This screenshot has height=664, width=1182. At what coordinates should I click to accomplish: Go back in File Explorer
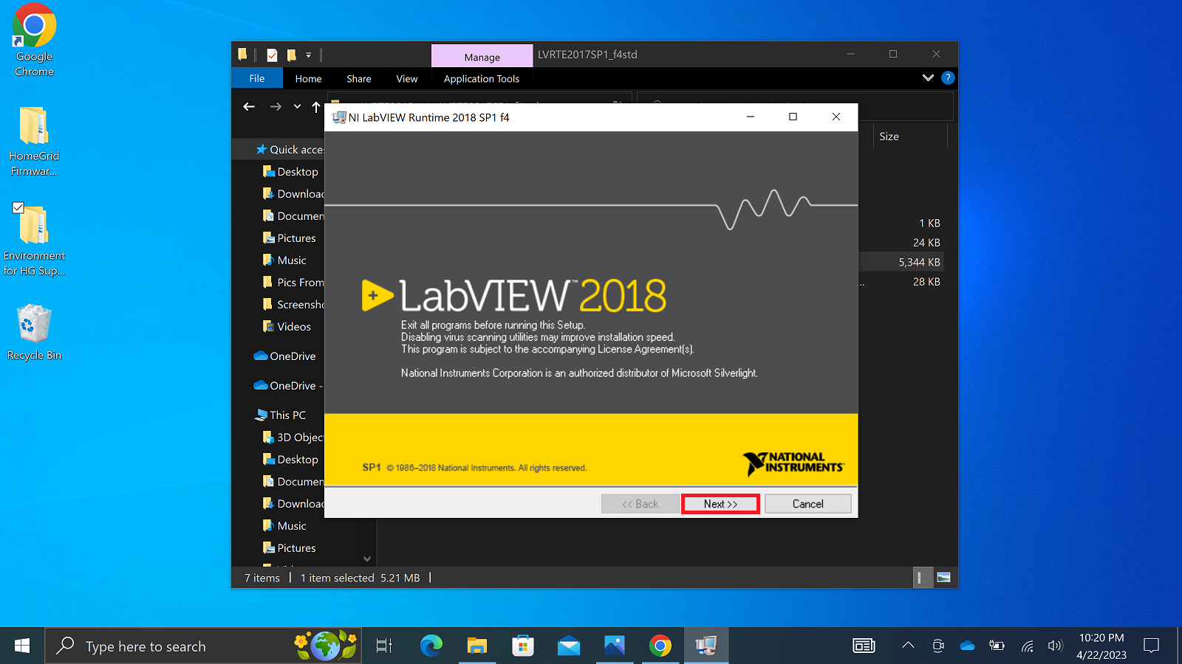[249, 107]
